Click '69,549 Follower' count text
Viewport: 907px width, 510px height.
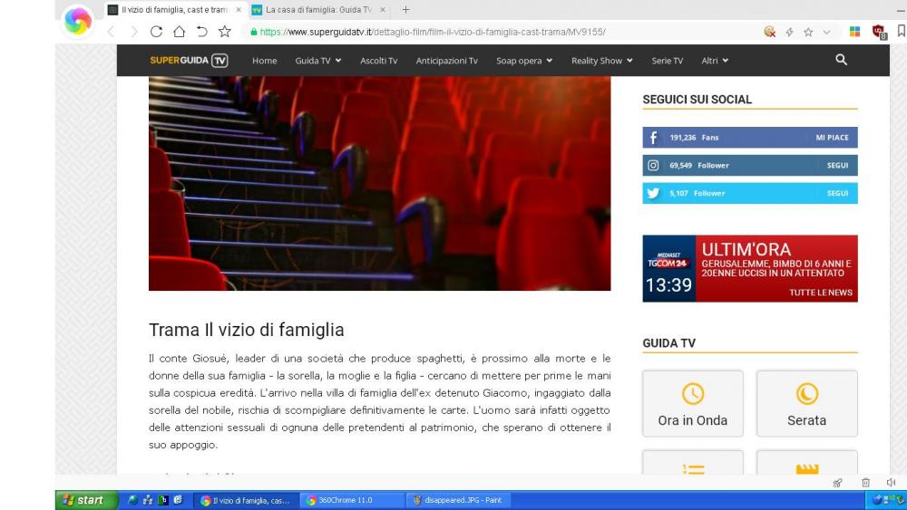[699, 165]
